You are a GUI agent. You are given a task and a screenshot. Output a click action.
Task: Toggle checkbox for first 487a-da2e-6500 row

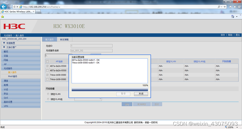click(x=47, y=66)
